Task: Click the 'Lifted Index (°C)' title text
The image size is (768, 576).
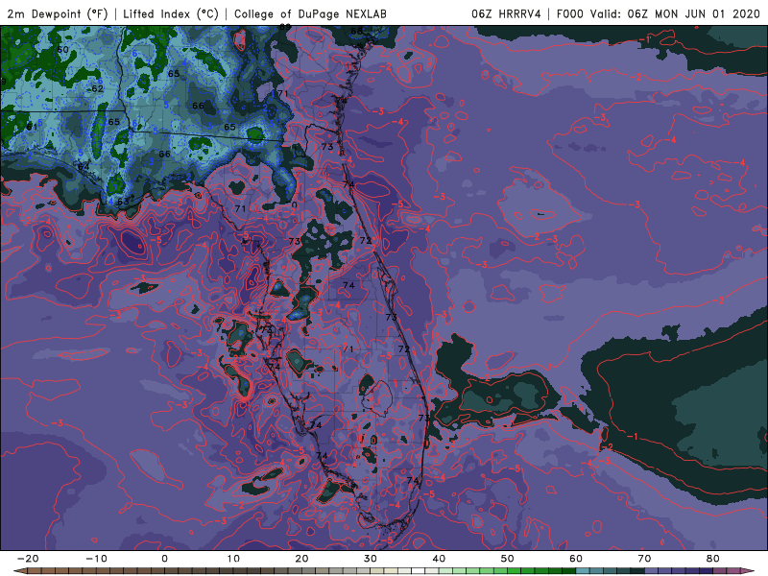Action: (171, 13)
